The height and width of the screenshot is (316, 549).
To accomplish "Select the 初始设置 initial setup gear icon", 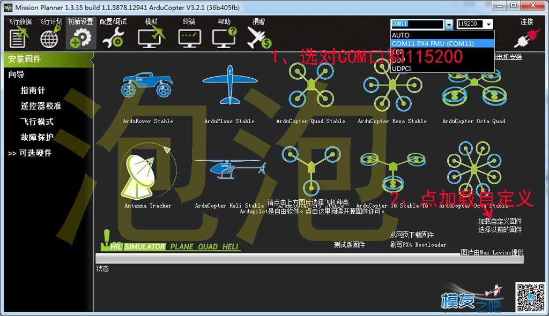I will pos(80,33).
